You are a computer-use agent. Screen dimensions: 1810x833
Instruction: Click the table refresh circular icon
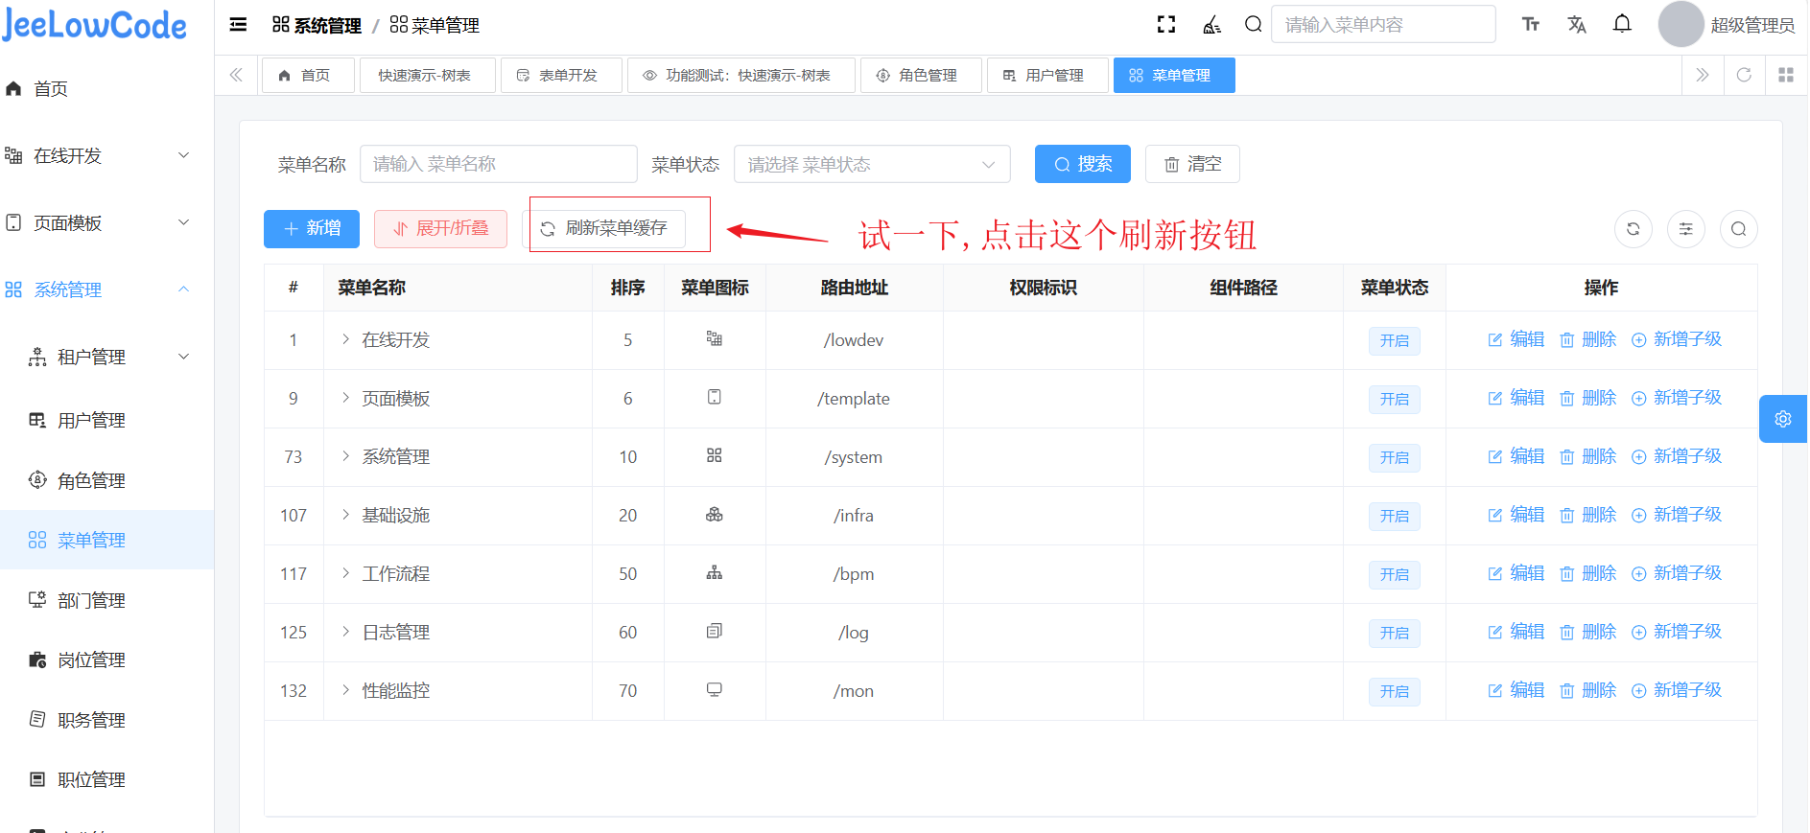click(1633, 229)
